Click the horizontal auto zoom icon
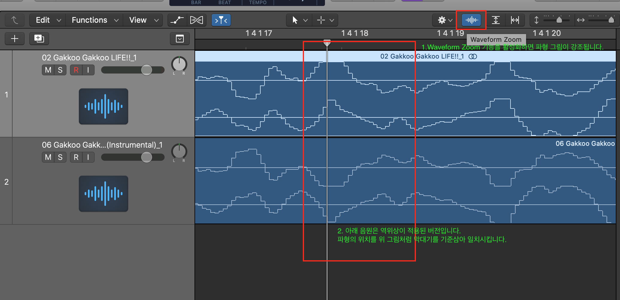Image resolution: width=620 pixels, height=300 pixels. point(515,20)
